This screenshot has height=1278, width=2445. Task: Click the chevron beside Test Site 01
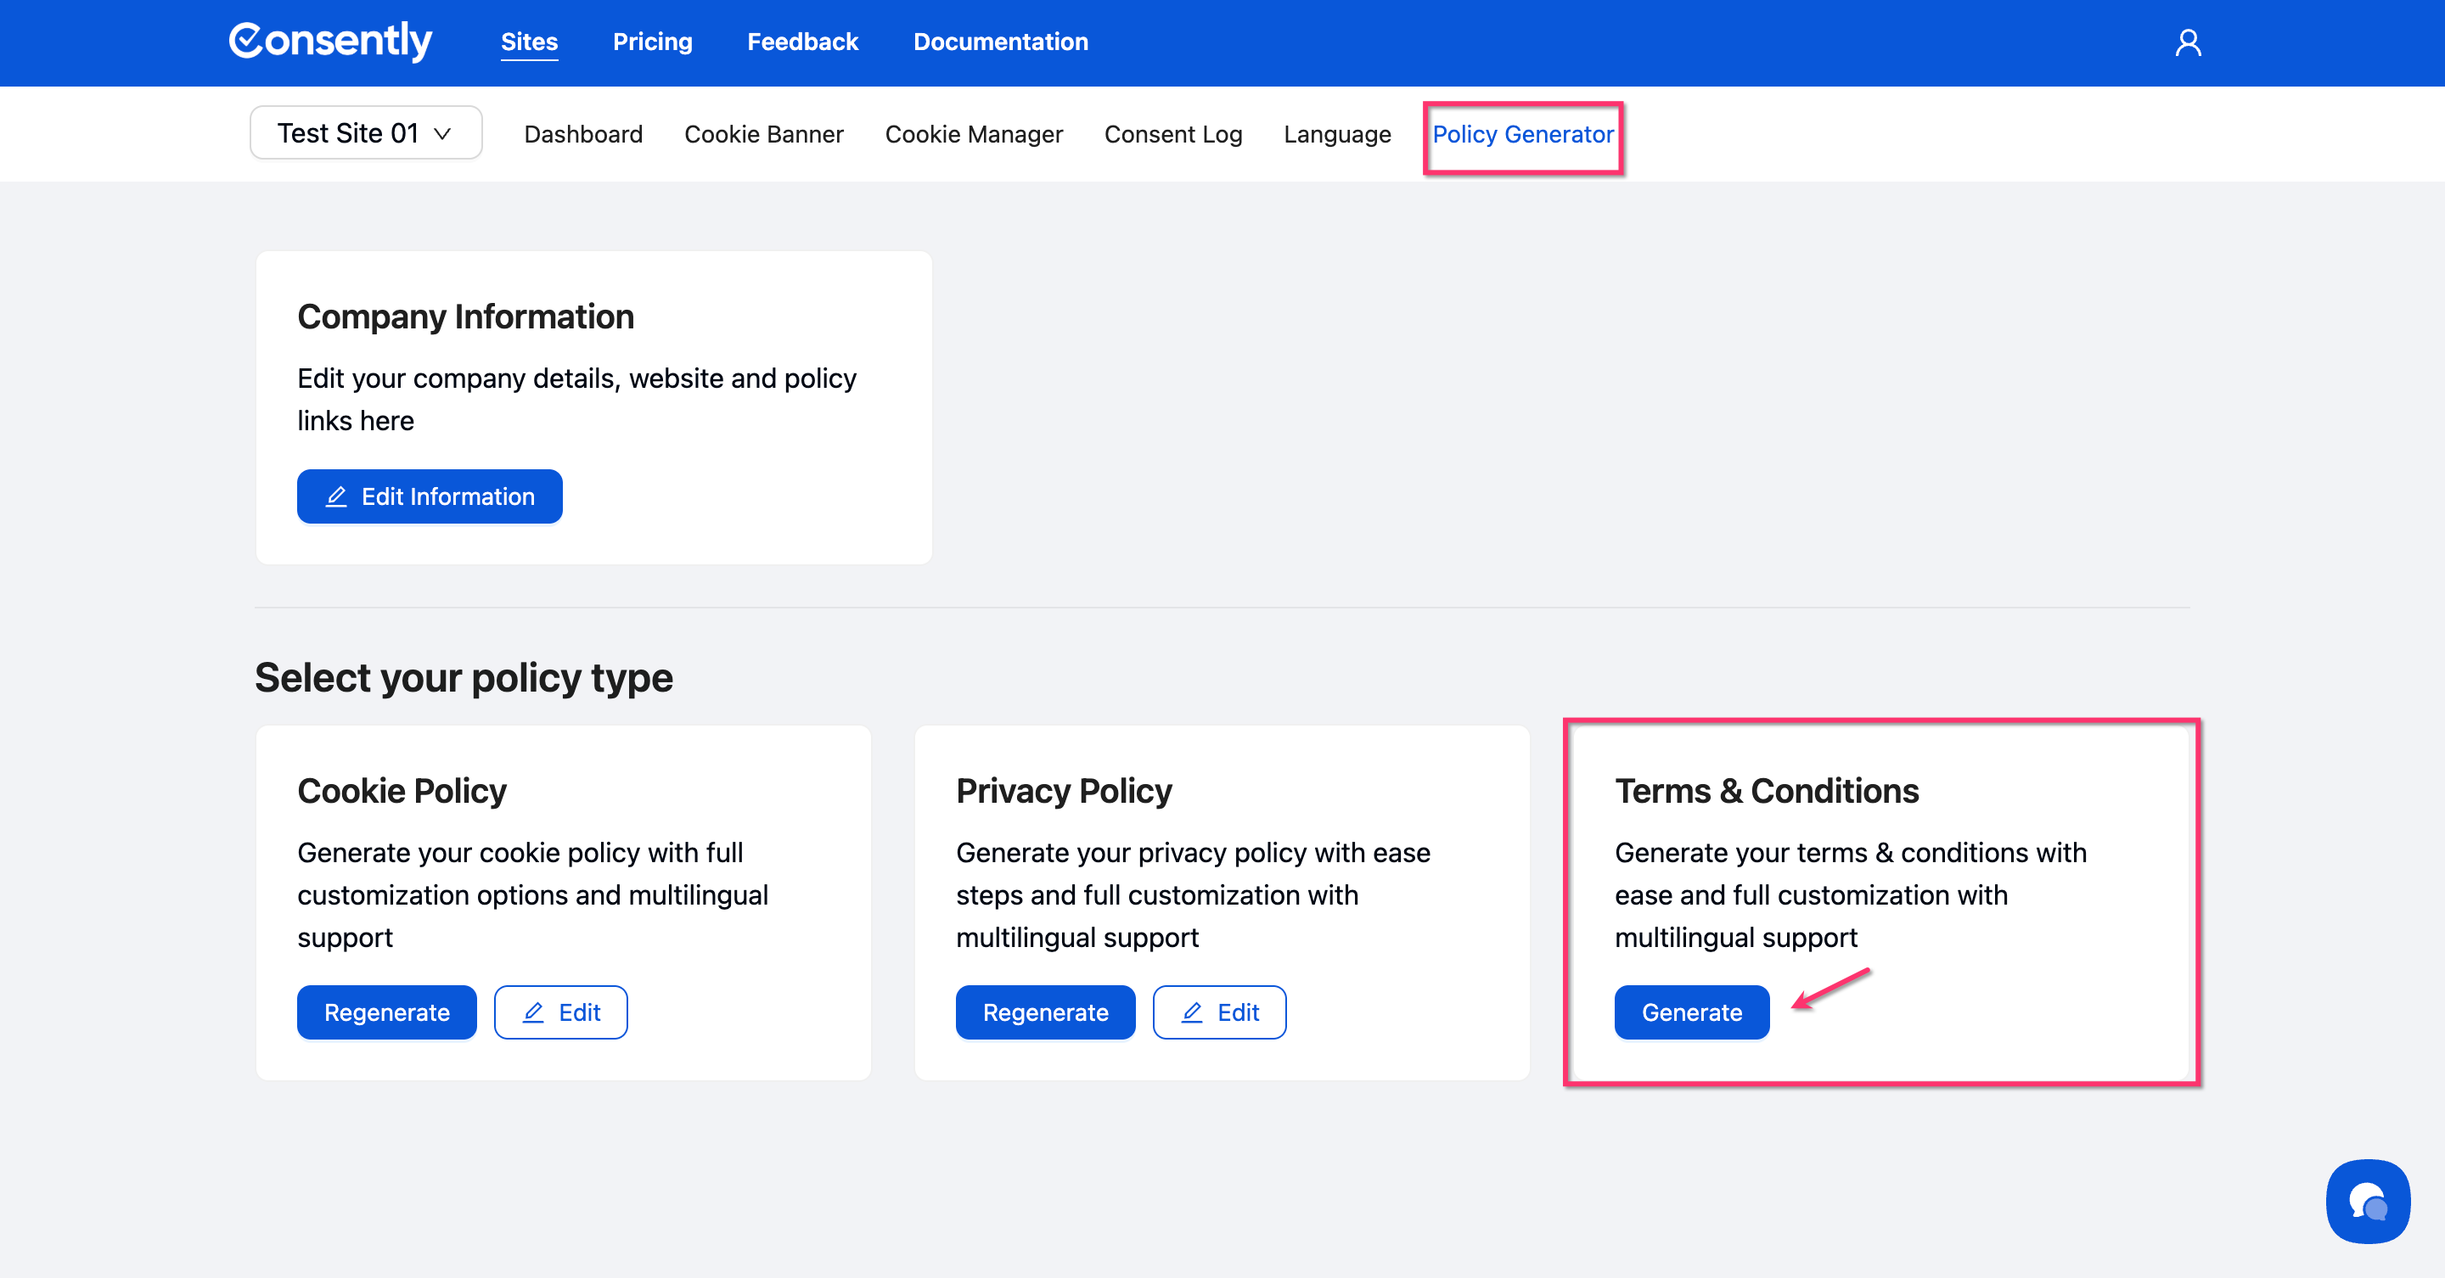(x=442, y=134)
